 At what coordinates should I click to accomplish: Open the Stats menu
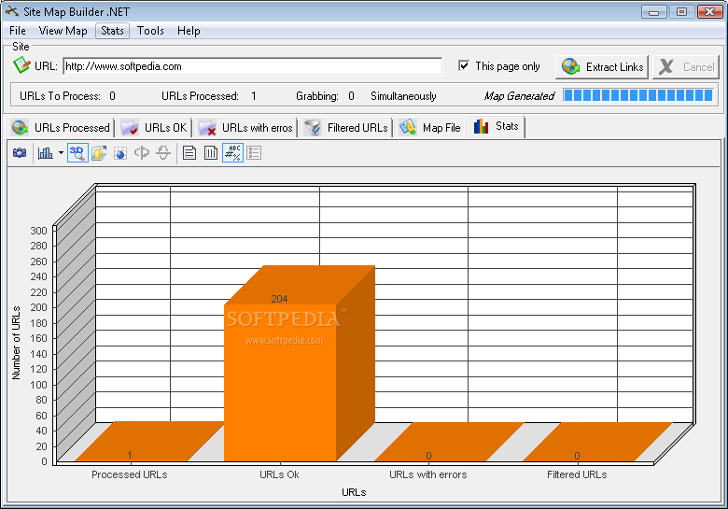click(x=112, y=31)
